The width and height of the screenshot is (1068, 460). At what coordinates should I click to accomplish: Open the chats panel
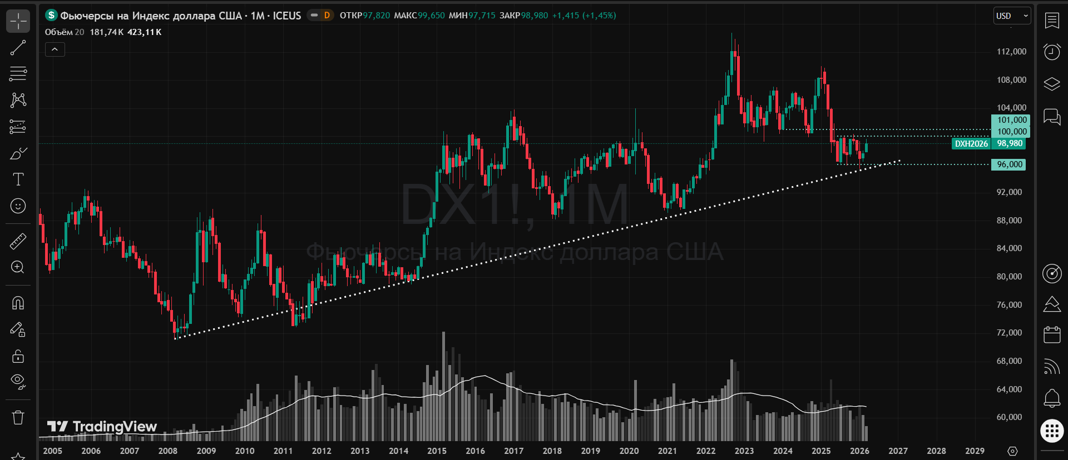[x=1052, y=117]
